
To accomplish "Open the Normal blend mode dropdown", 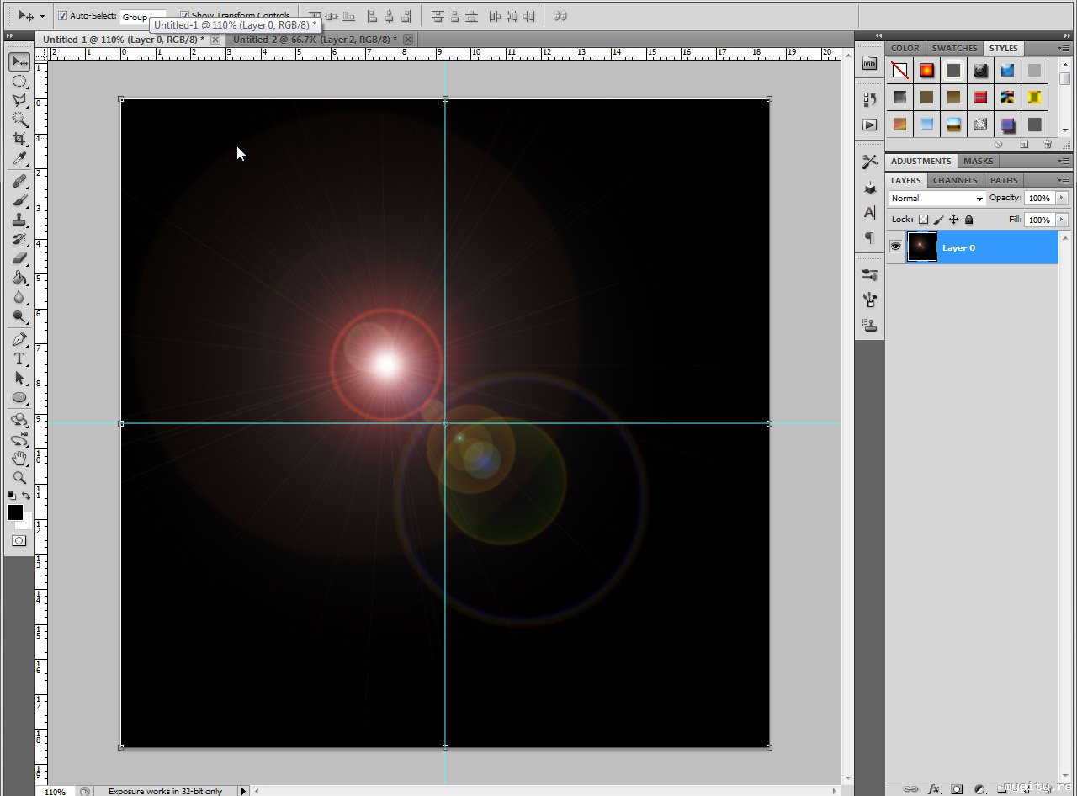I will pyautogui.click(x=937, y=199).
